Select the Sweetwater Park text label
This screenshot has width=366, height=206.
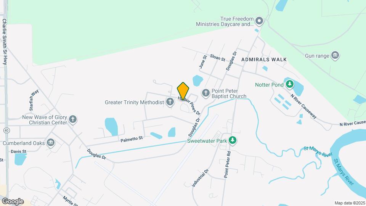click(x=207, y=141)
